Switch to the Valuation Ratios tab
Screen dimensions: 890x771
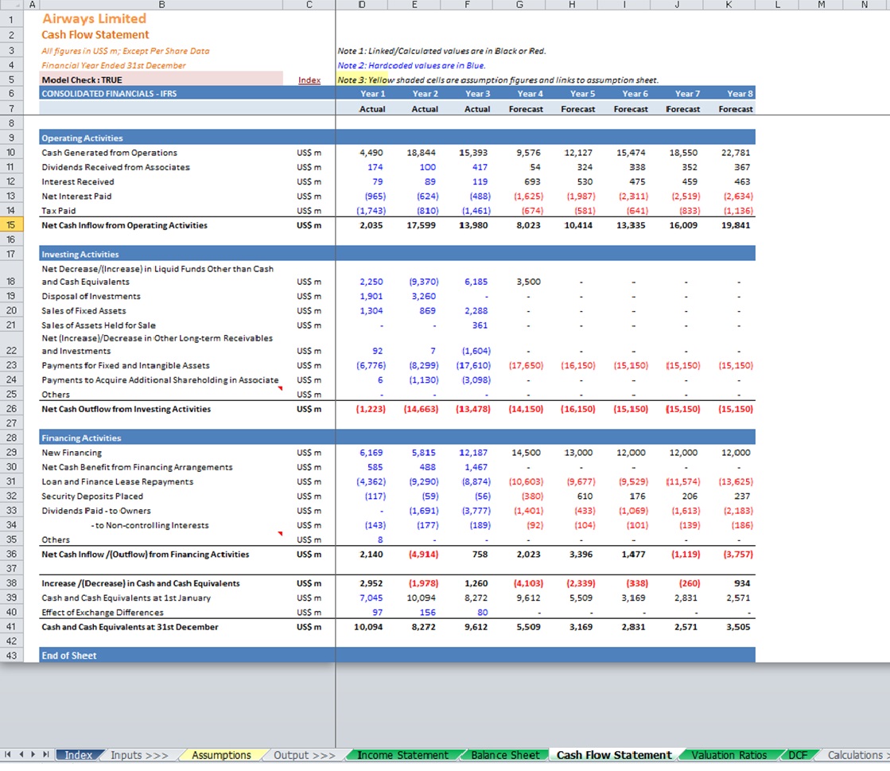coord(729,755)
